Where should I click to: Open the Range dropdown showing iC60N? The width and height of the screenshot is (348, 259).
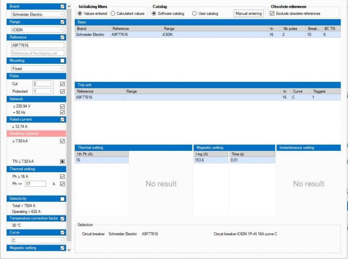coord(38,30)
